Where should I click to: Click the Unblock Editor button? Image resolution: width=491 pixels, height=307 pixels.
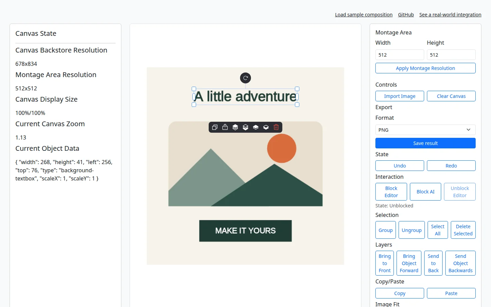460,192
